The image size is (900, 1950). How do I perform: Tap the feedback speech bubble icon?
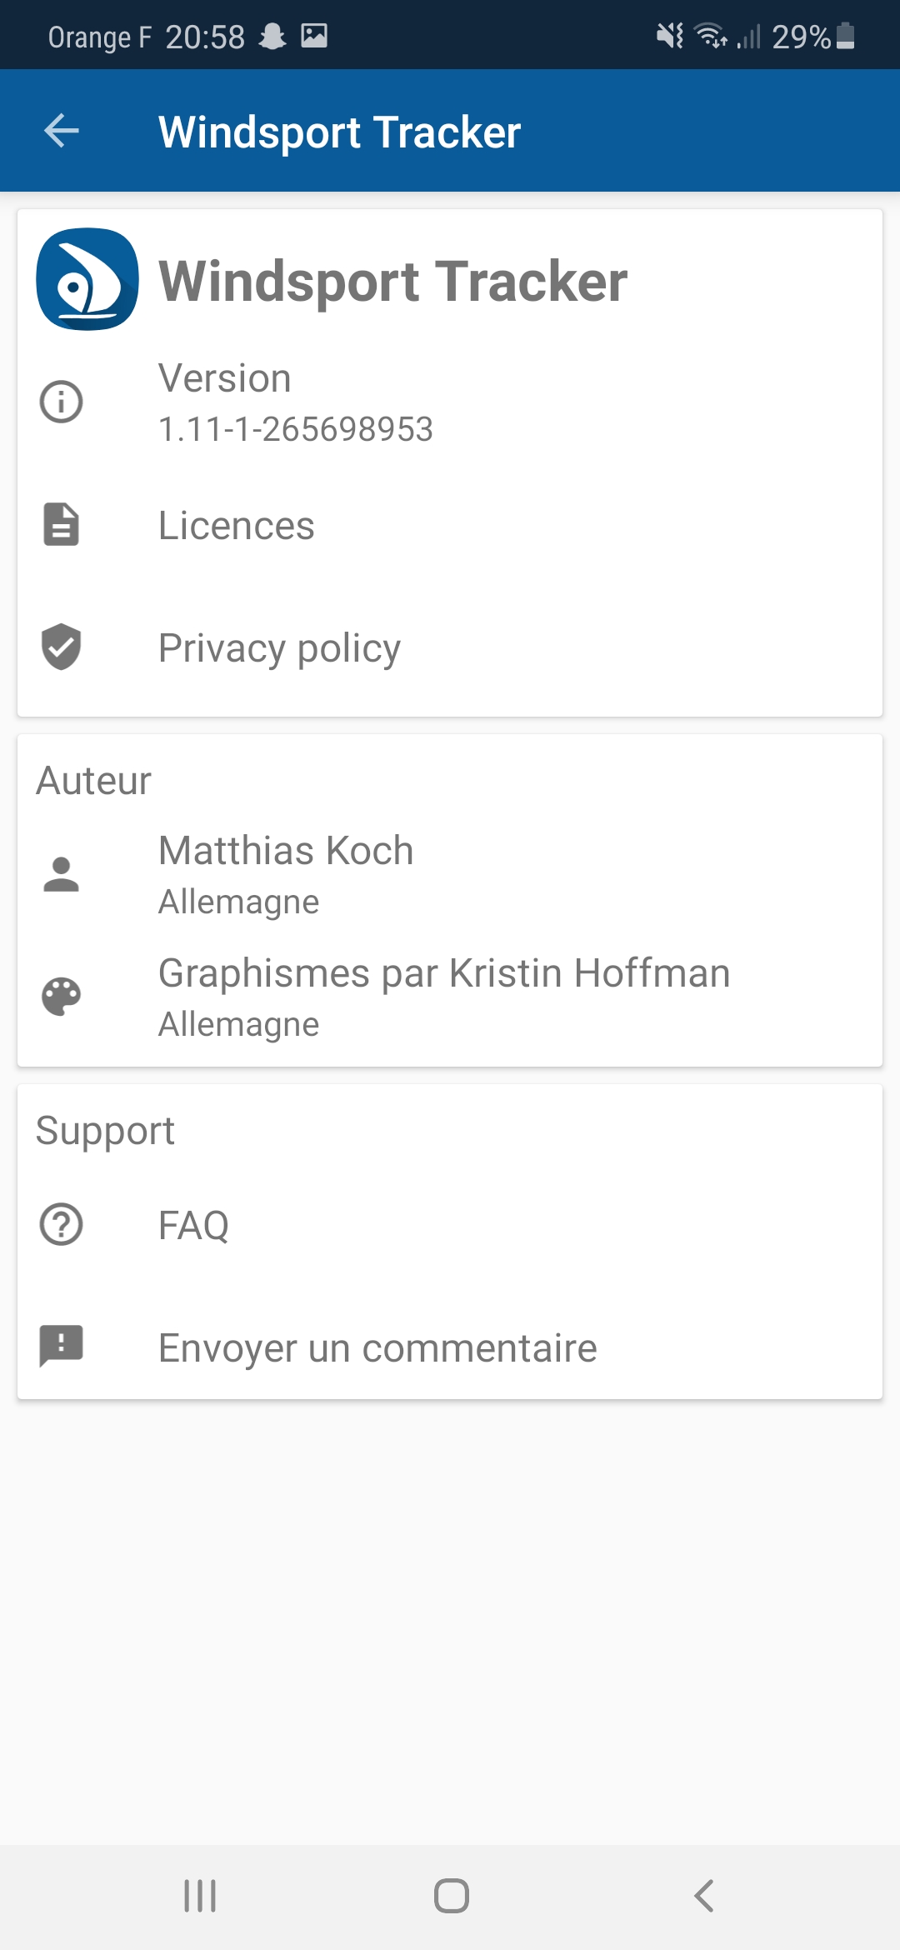(62, 1347)
